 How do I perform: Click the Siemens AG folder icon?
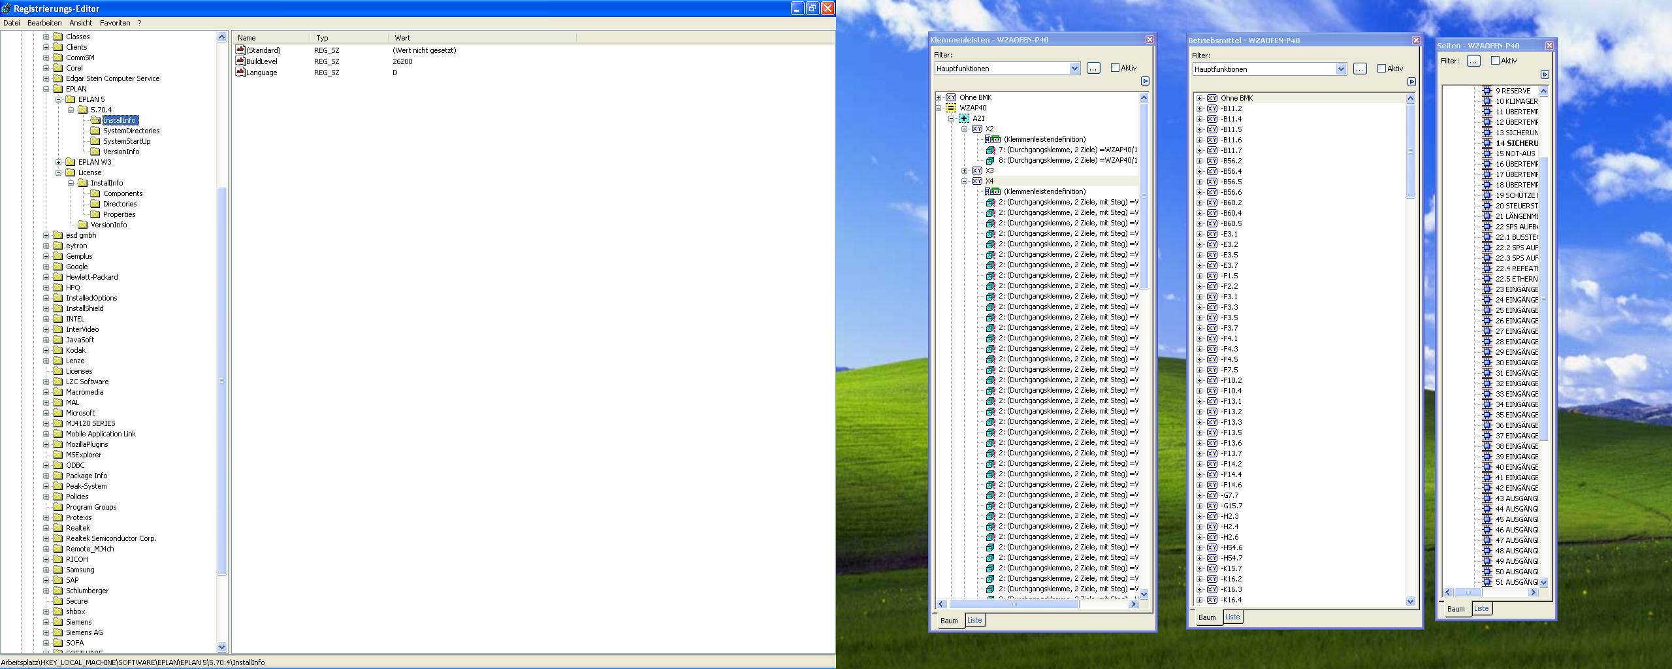tap(58, 632)
